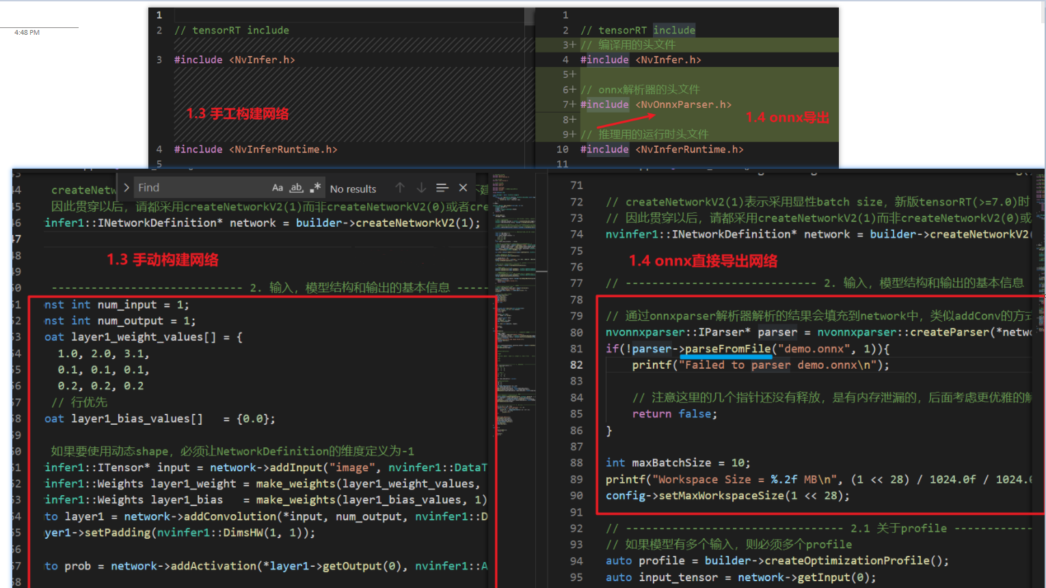Click #include <NvInferRuntime.h> on diff line 10
The image size is (1046, 588).
(x=662, y=150)
